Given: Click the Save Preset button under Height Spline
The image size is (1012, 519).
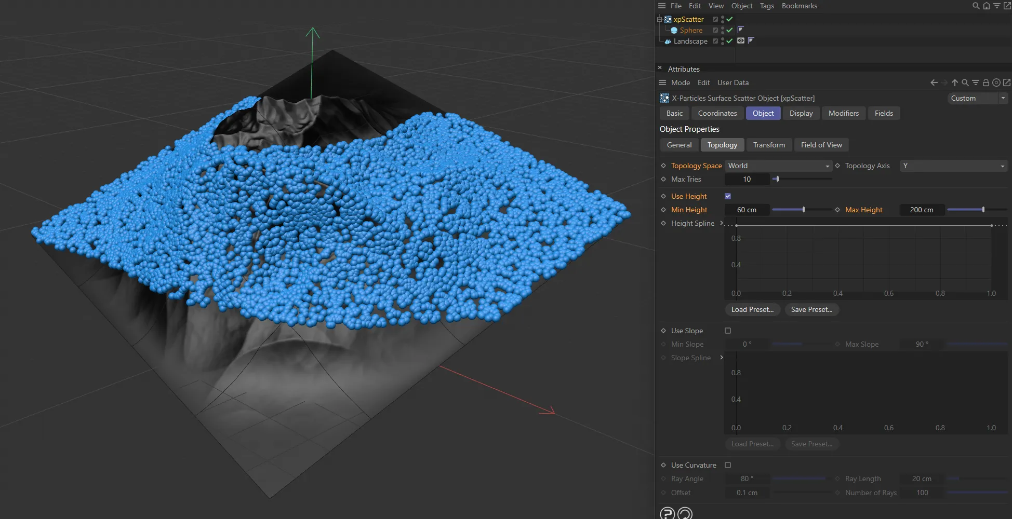Looking at the screenshot, I should click(x=811, y=309).
